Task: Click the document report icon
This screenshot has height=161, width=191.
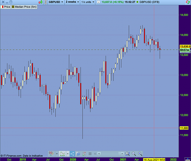Action: pos(84,154)
